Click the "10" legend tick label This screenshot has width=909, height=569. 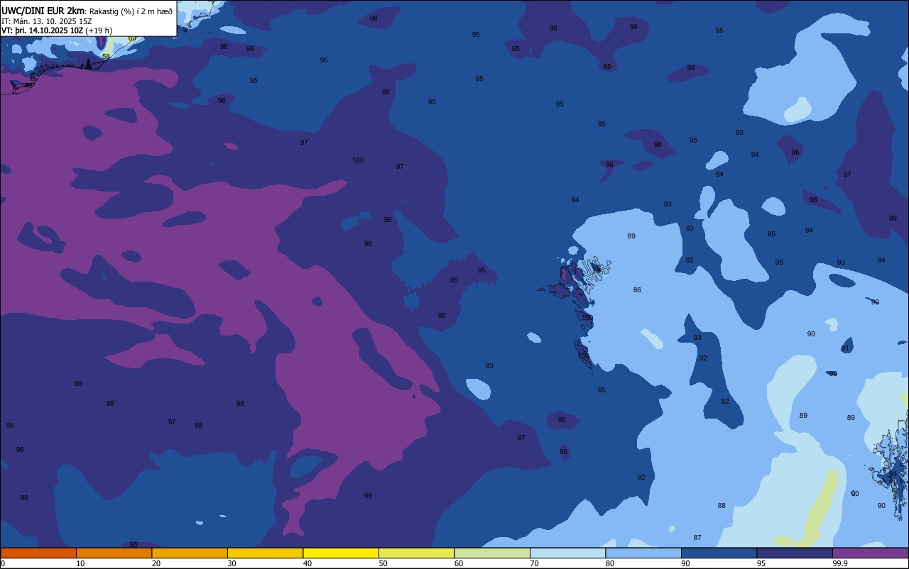[x=80, y=563]
